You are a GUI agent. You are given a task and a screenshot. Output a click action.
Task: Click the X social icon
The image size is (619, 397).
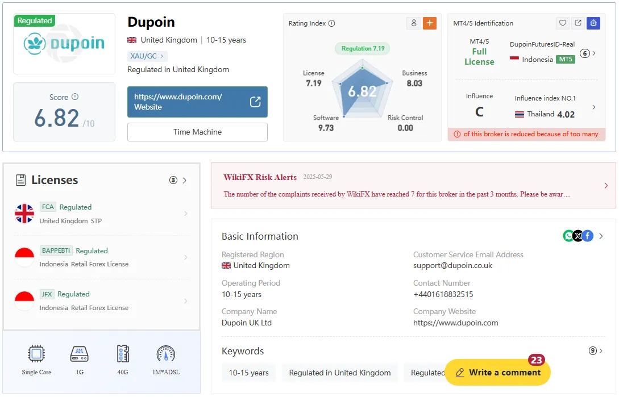click(x=578, y=236)
